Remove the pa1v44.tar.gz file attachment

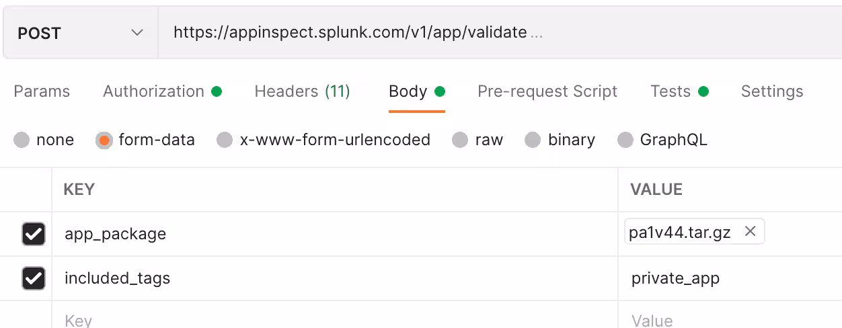click(751, 232)
